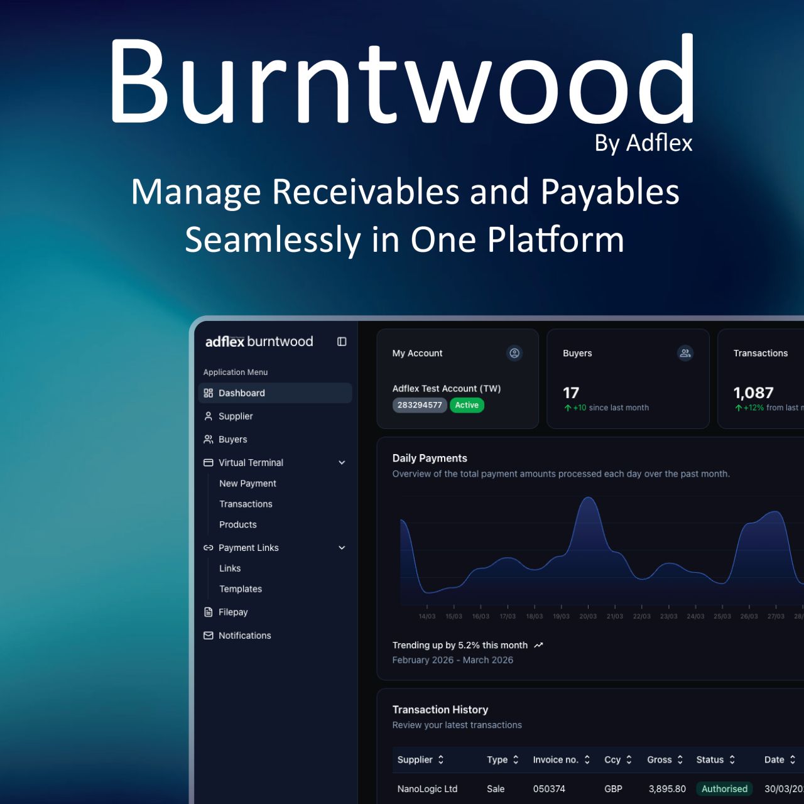Click the trending up arrow icon
Viewport: 804px width, 804px height.
[538, 645]
